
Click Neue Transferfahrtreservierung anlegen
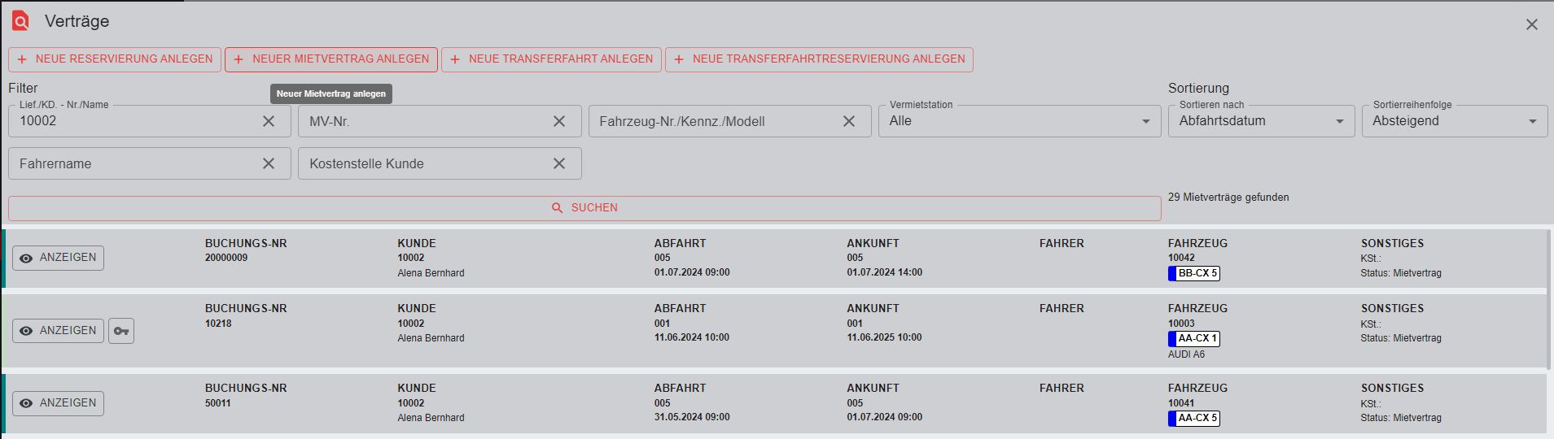coord(819,59)
